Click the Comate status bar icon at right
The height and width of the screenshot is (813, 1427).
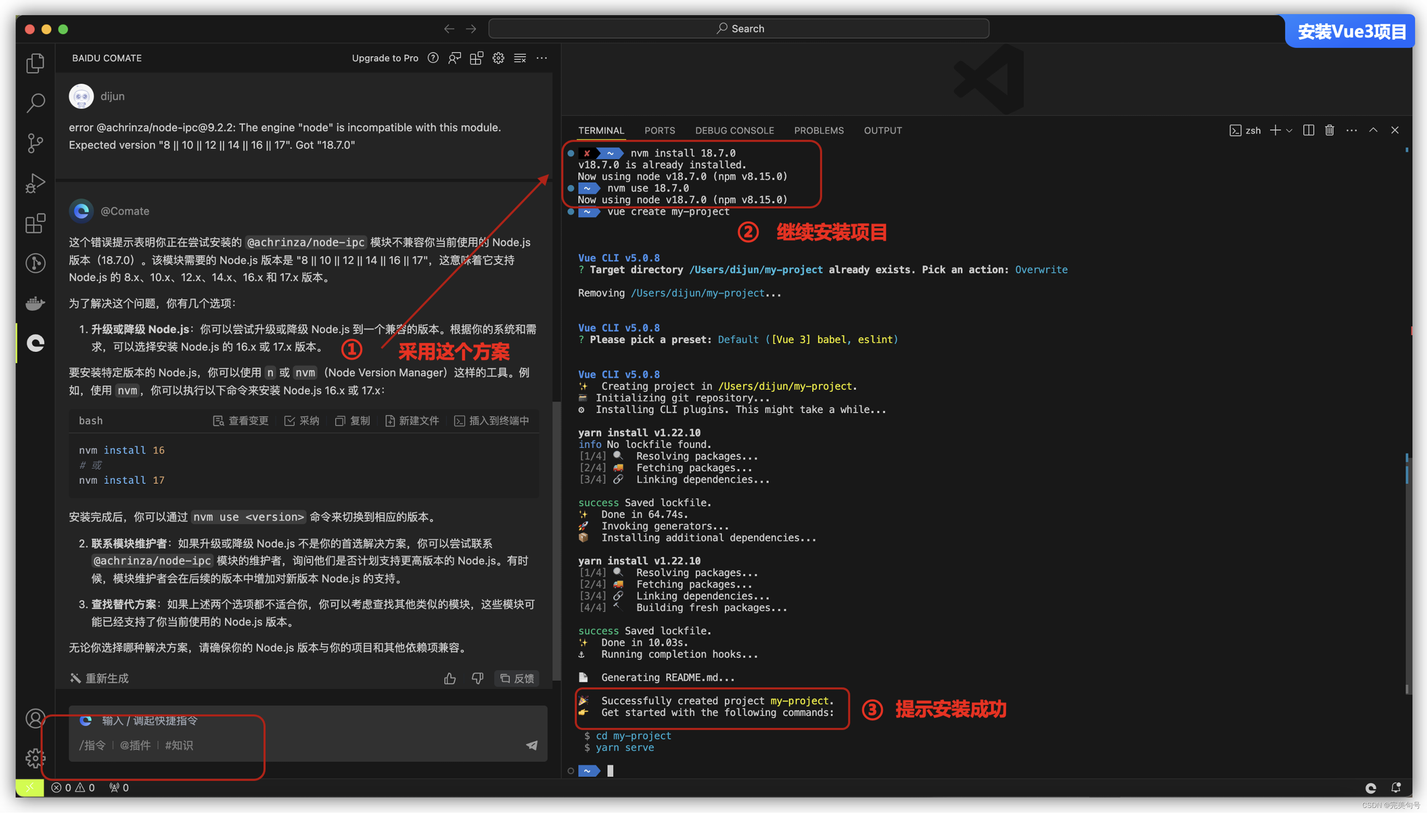click(x=1371, y=788)
